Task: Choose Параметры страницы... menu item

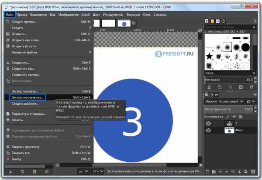Action: (48, 114)
